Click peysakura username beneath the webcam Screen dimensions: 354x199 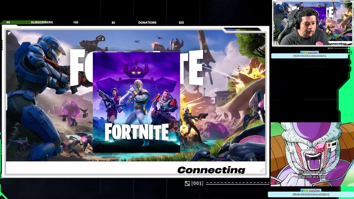tap(313, 53)
